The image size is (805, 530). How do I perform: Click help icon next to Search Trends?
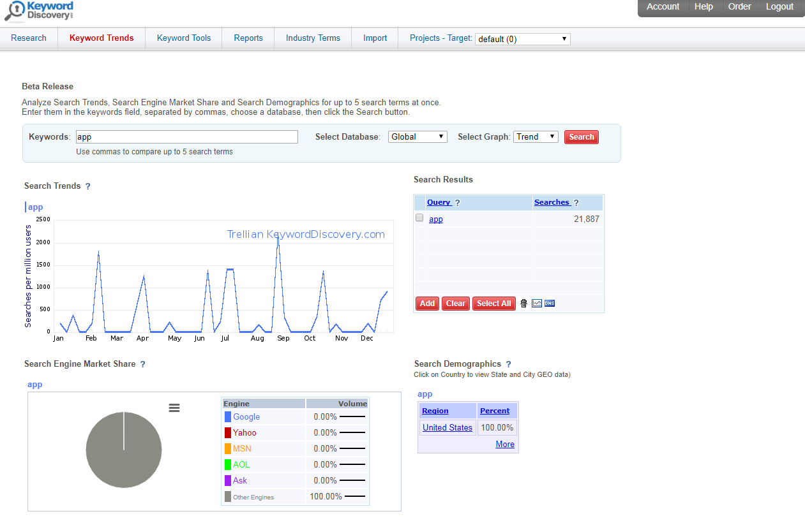[x=88, y=186]
